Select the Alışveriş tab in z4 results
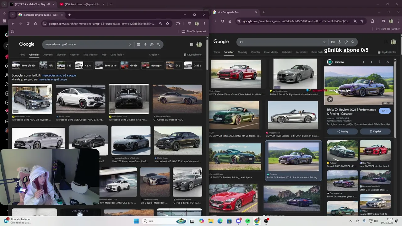 click(242, 52)
